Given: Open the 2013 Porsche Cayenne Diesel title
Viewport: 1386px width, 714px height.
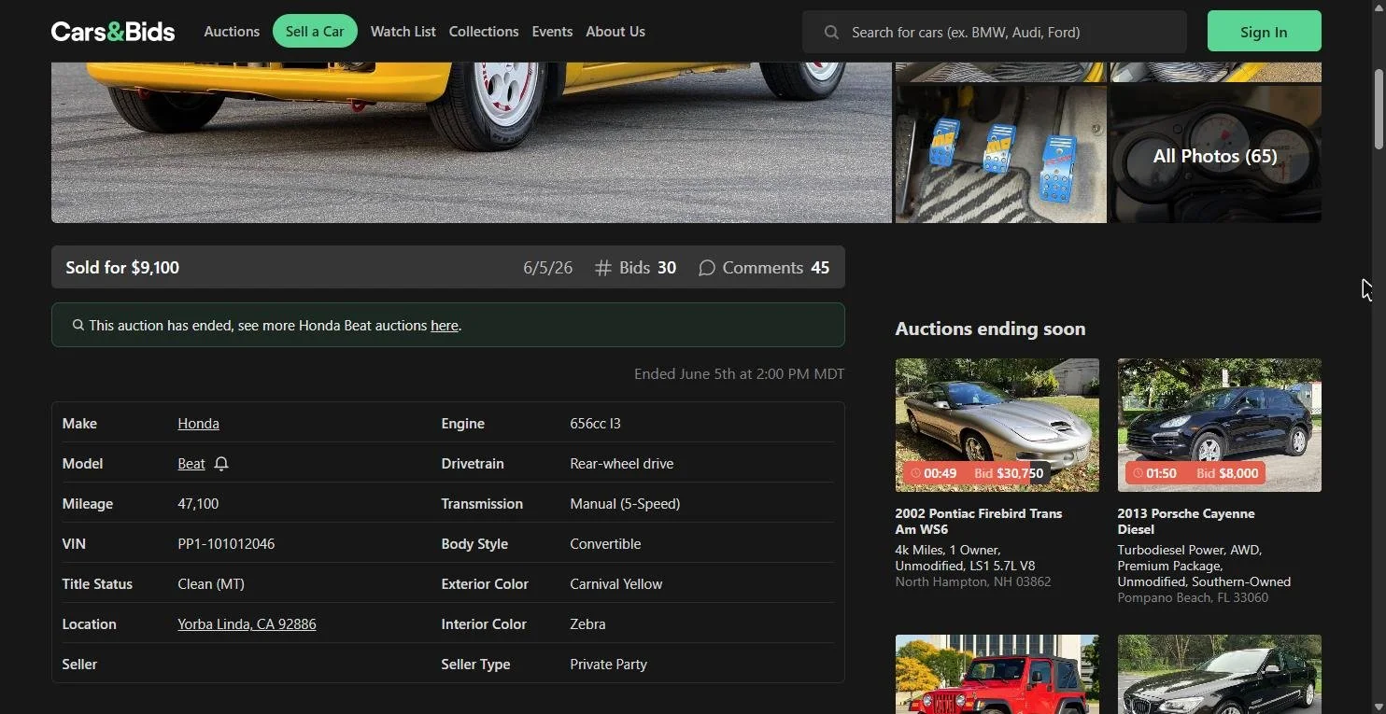Looking at the screenshot, I should [x=1186, y=521].
